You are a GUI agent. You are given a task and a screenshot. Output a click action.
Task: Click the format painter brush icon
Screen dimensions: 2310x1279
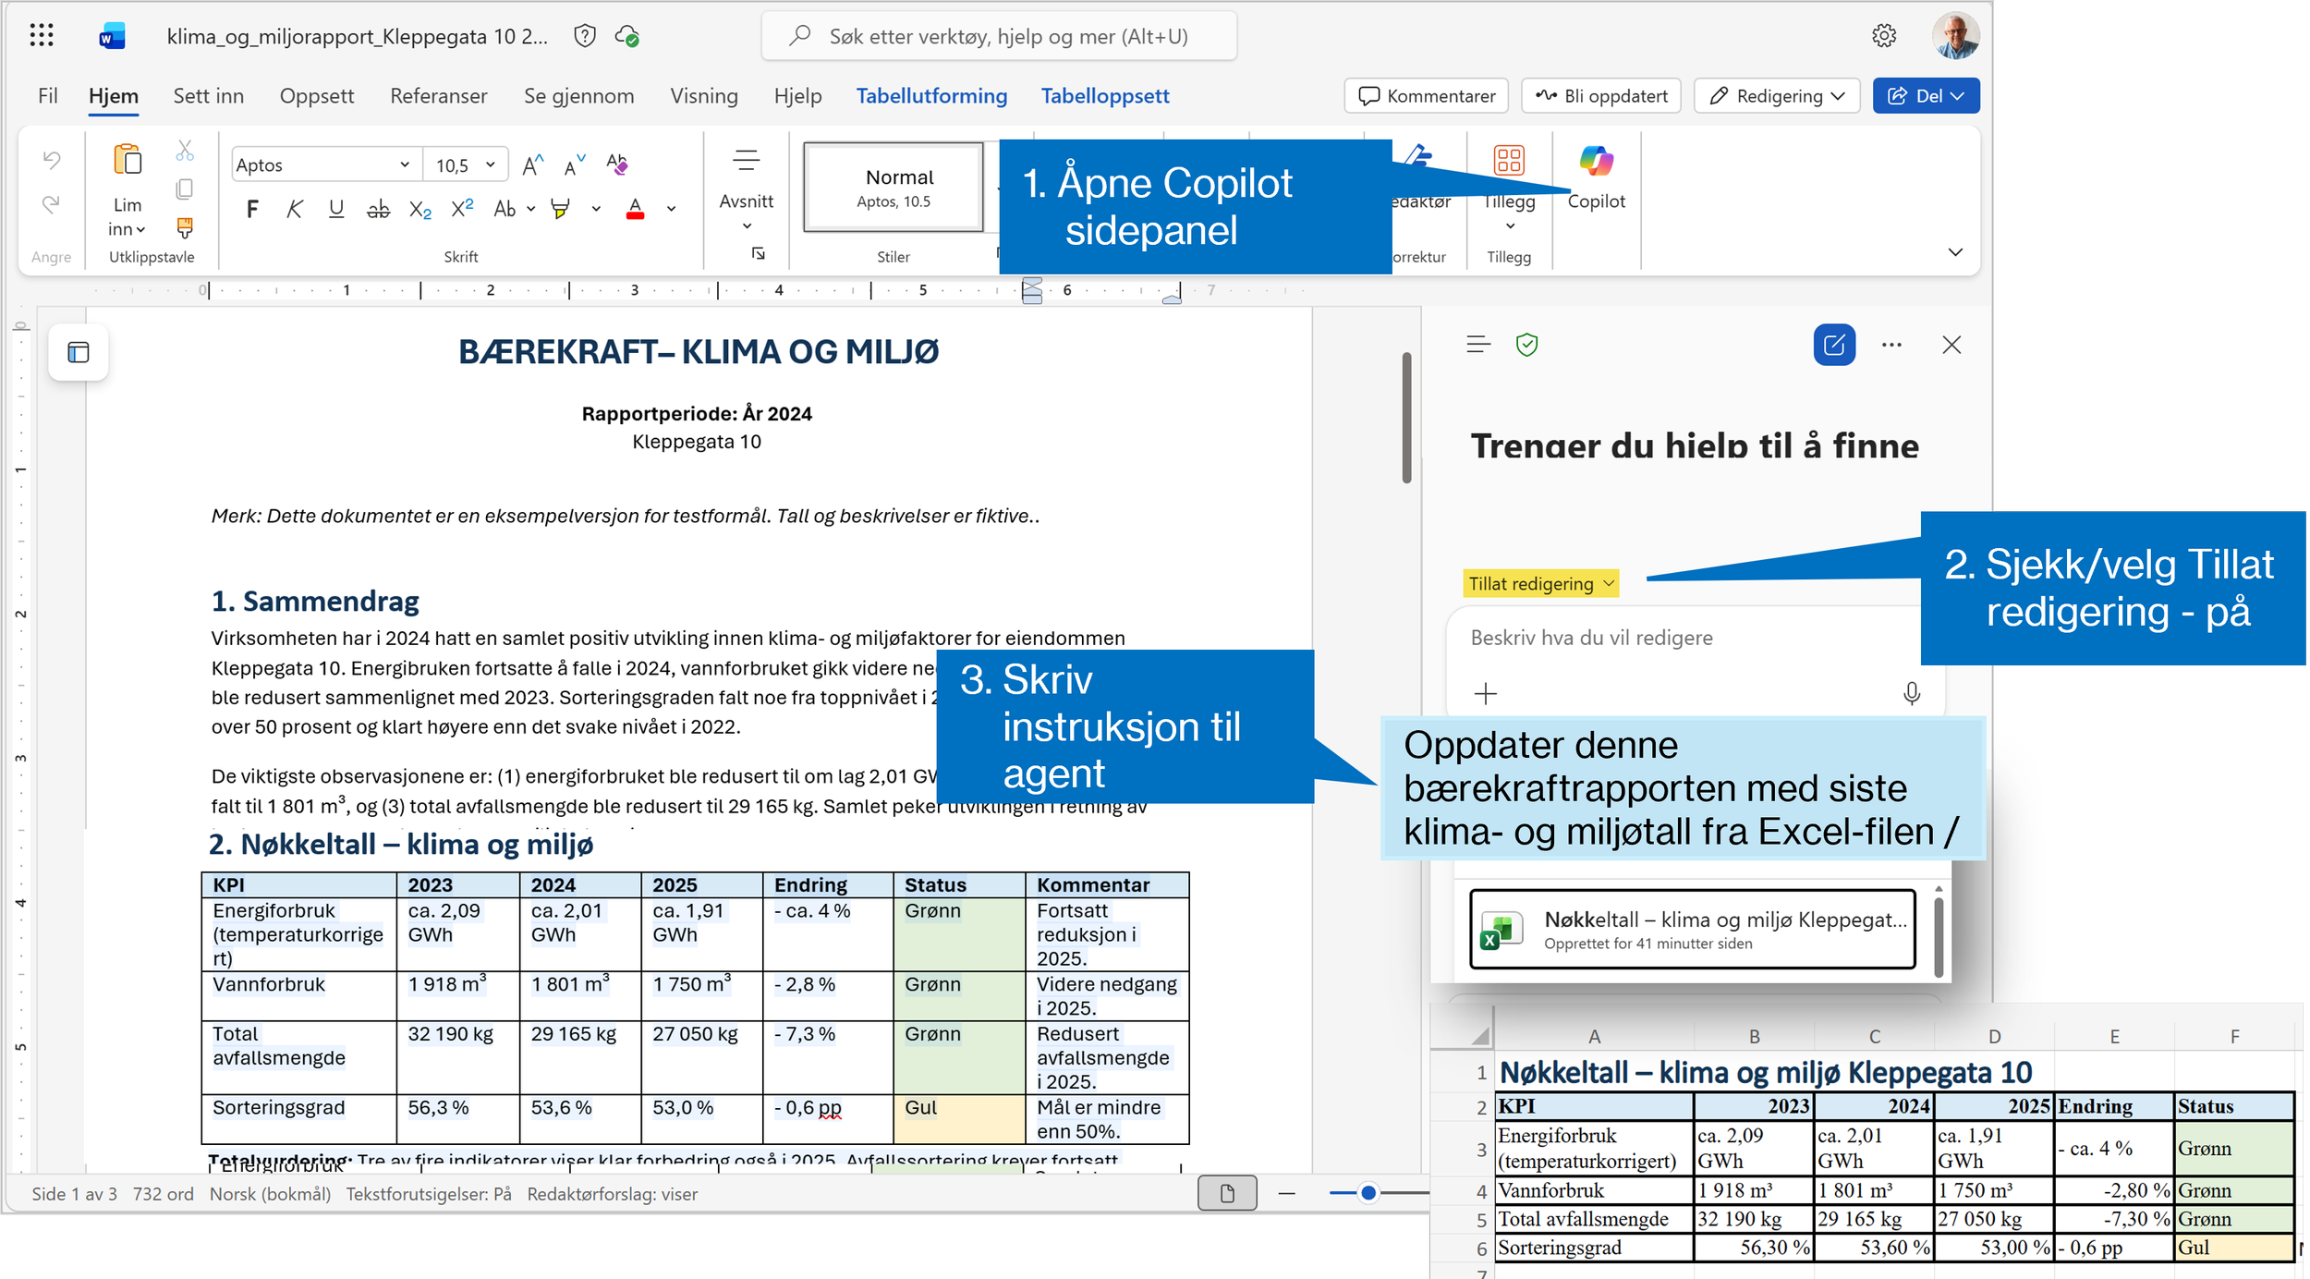(x=185, y=227)
